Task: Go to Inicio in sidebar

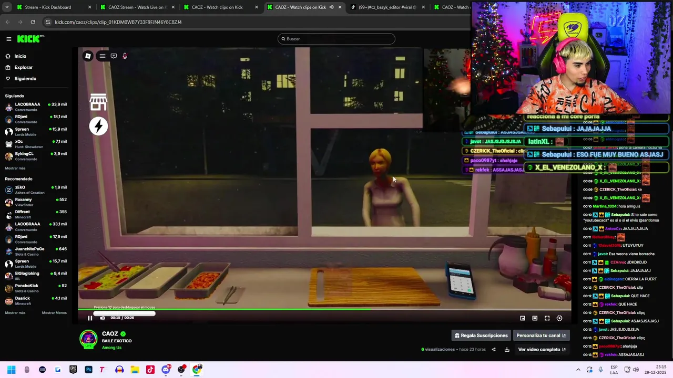Action: coord(20,56)
